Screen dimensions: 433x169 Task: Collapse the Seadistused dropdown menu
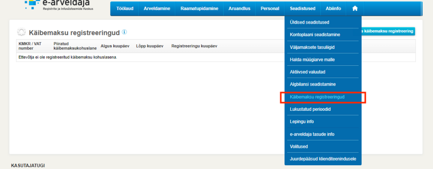[x=302, y=8]
